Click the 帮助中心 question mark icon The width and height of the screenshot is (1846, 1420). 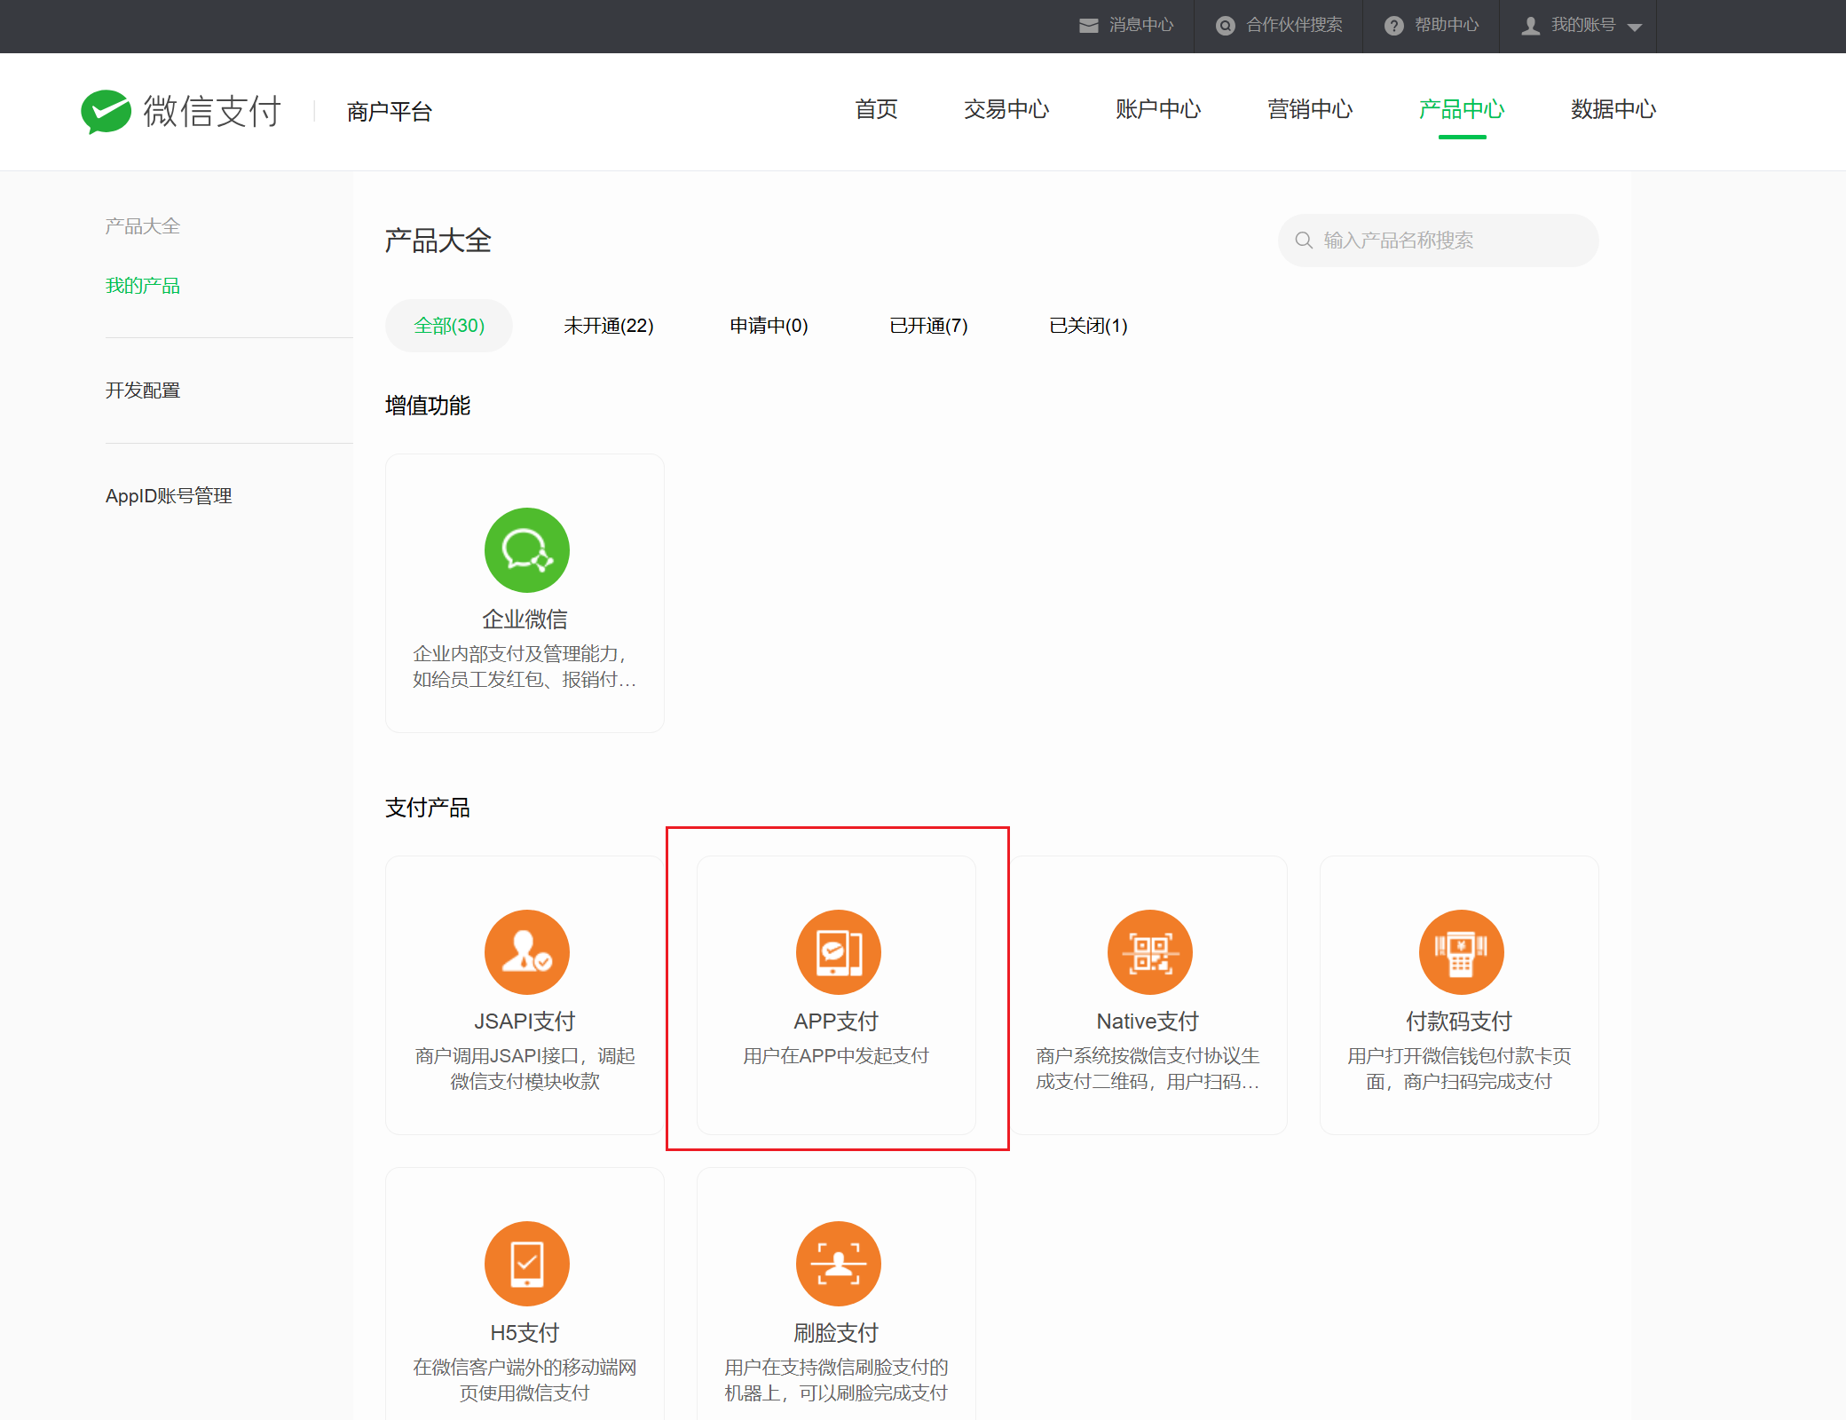(1393, 26)
